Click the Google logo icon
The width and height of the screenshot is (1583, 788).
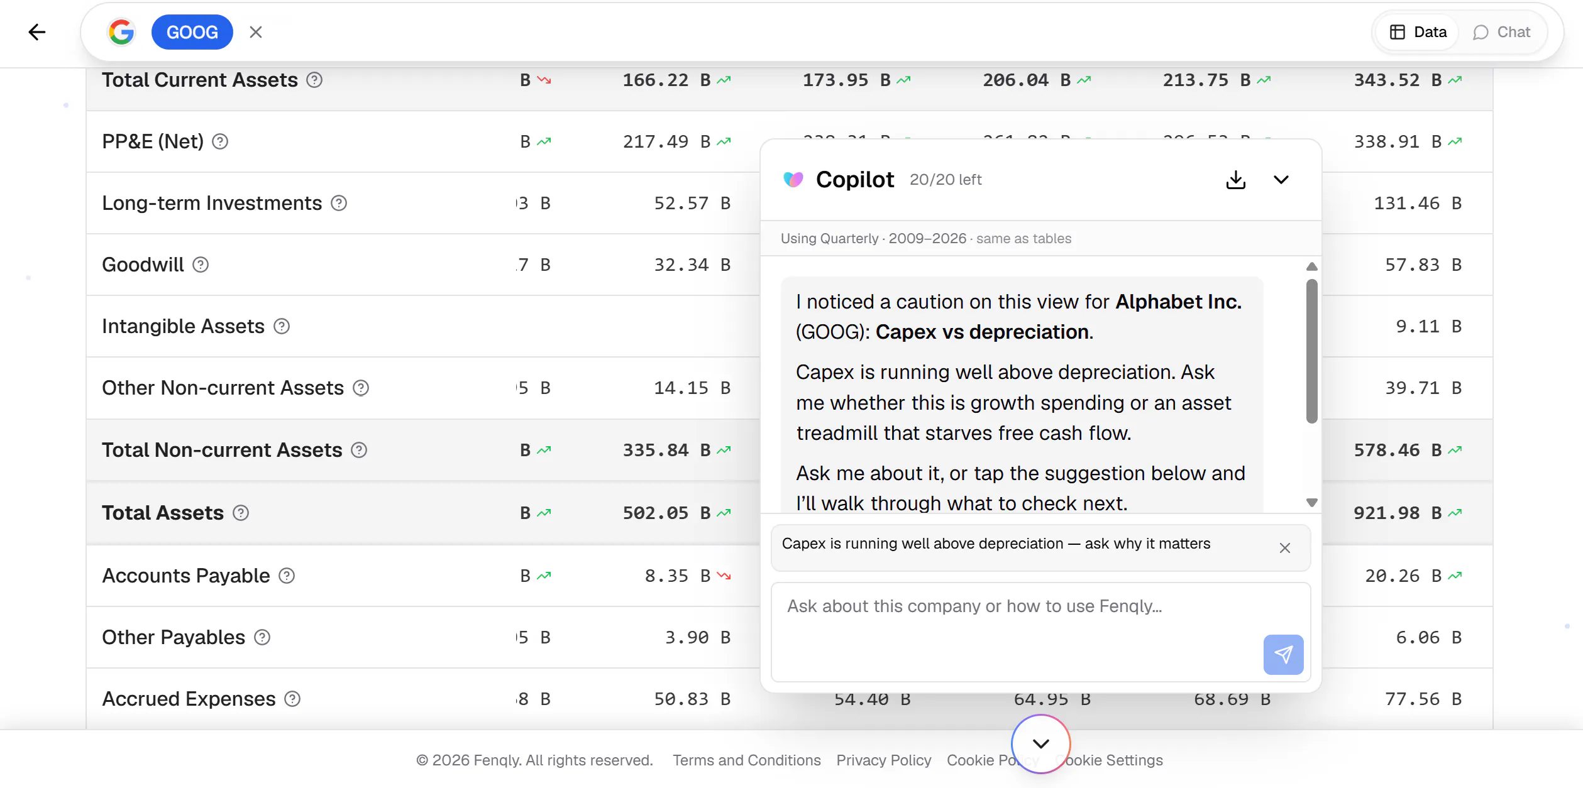121,32
